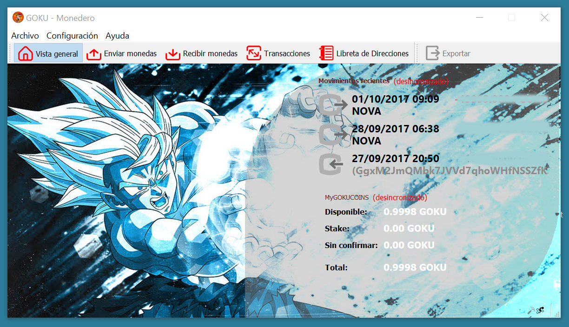This screenshot has height=327, width=569.
Task: Open the Configuración menu
Action: pos(72,36)
